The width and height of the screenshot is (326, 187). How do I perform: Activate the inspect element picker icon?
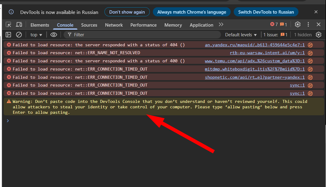click(8, 25)
